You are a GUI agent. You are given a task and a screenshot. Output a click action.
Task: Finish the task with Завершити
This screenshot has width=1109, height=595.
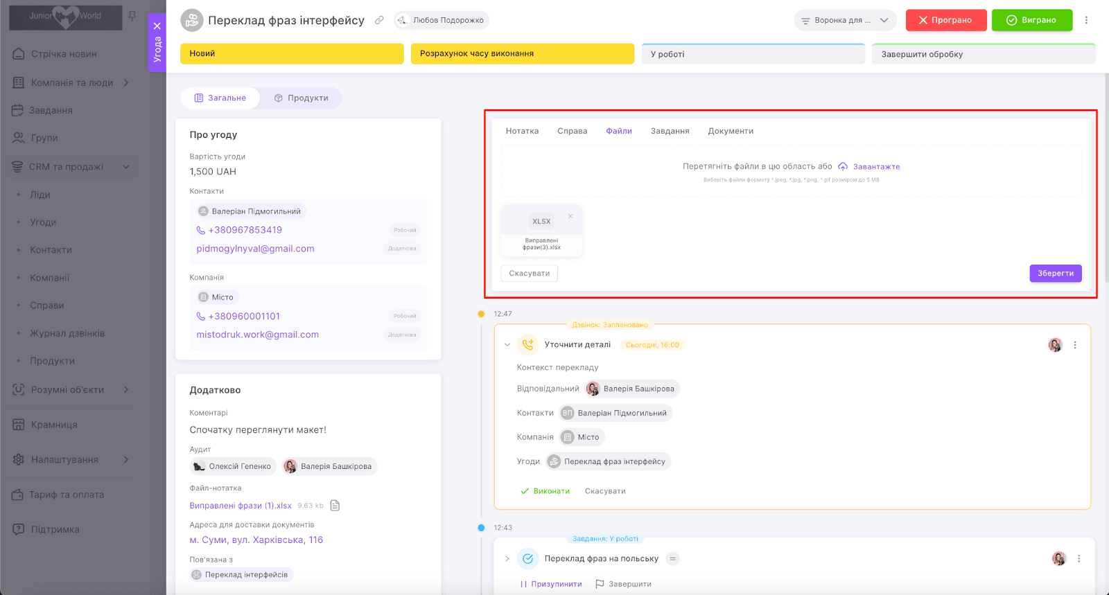point(623,584)
